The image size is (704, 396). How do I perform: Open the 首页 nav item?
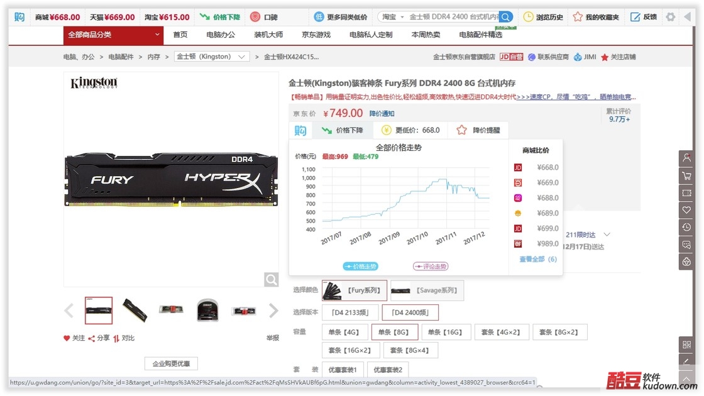pyautogui.click(x=180, y=35)
